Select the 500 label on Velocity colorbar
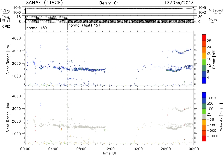The width and height of the screenshot is (224, 155). [210, 103]
